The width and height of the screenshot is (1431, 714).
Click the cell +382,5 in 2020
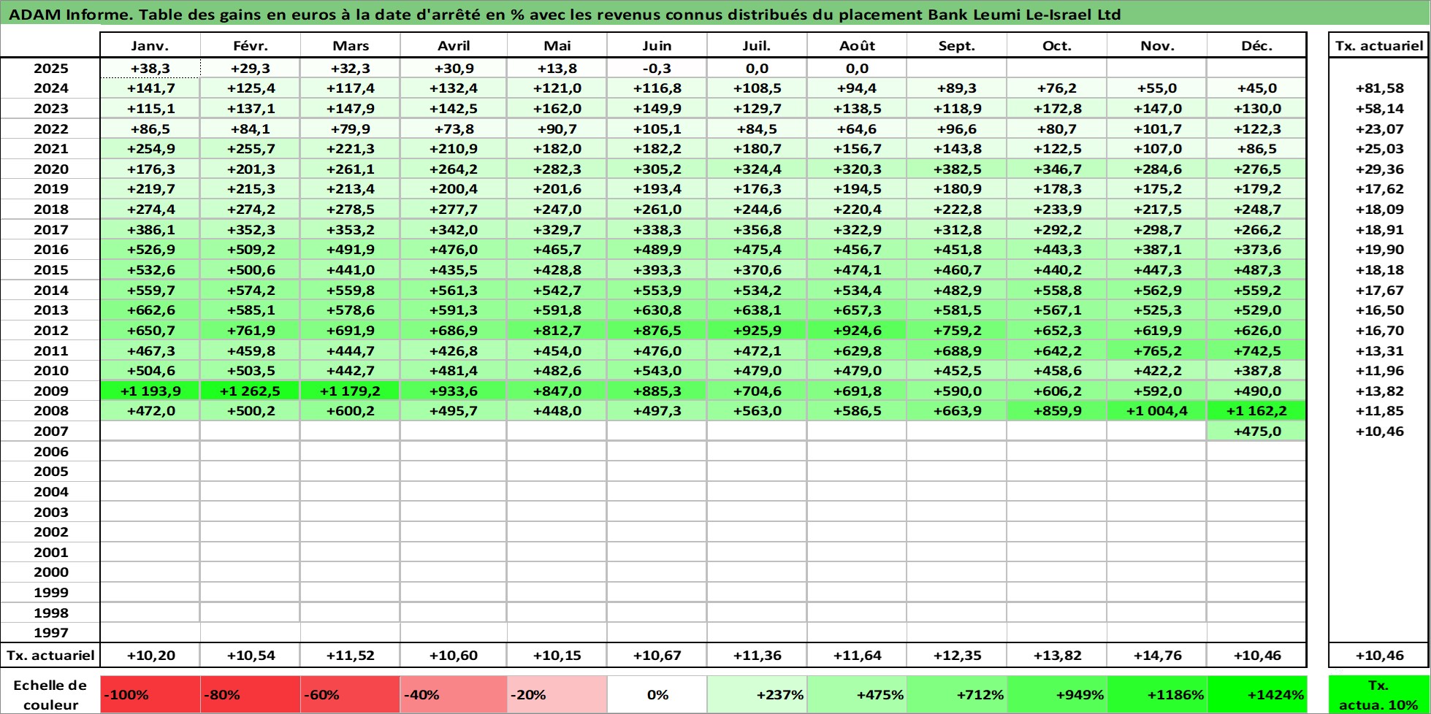click(957, 169)
